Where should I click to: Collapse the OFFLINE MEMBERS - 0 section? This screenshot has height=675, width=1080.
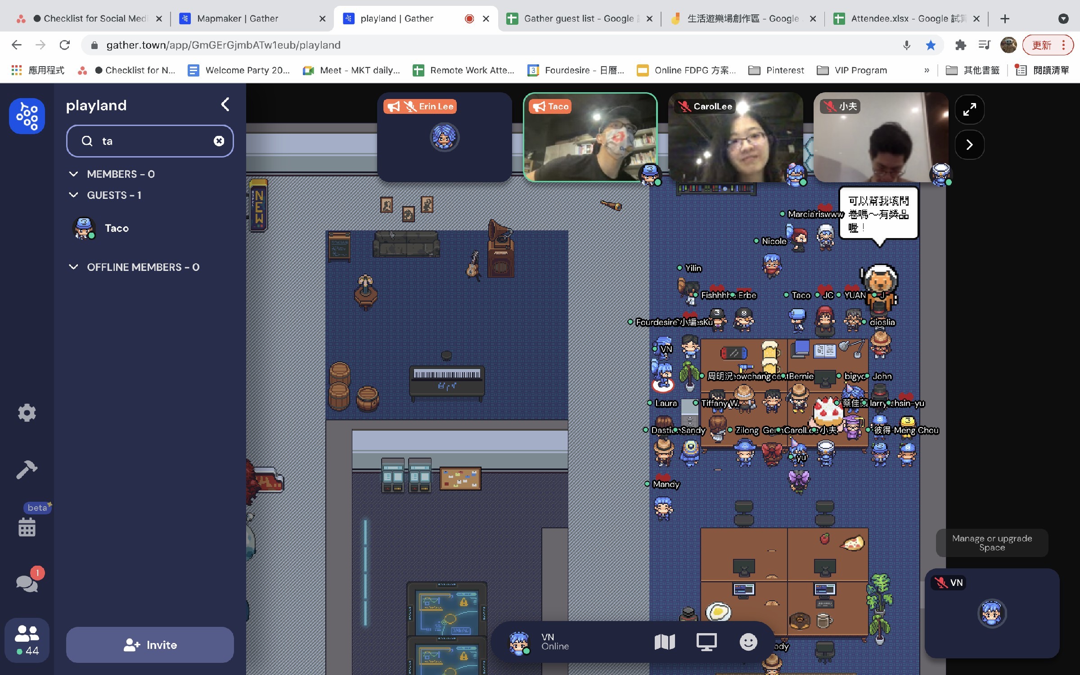[73, 267]
